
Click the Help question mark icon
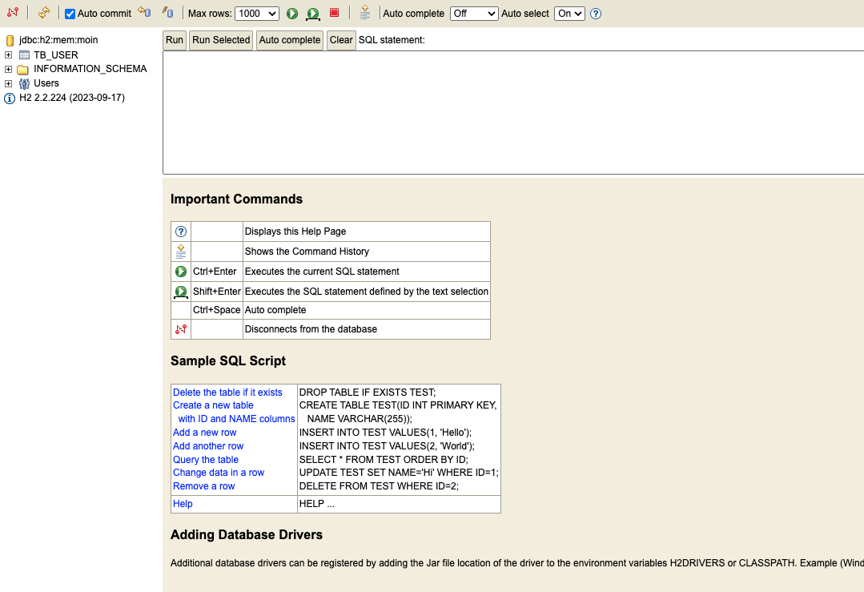point(596,14)
